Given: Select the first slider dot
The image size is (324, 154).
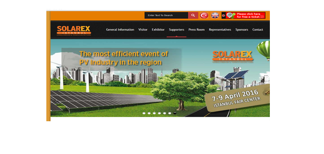Looking at the screenshot, I should pos(144,113).
